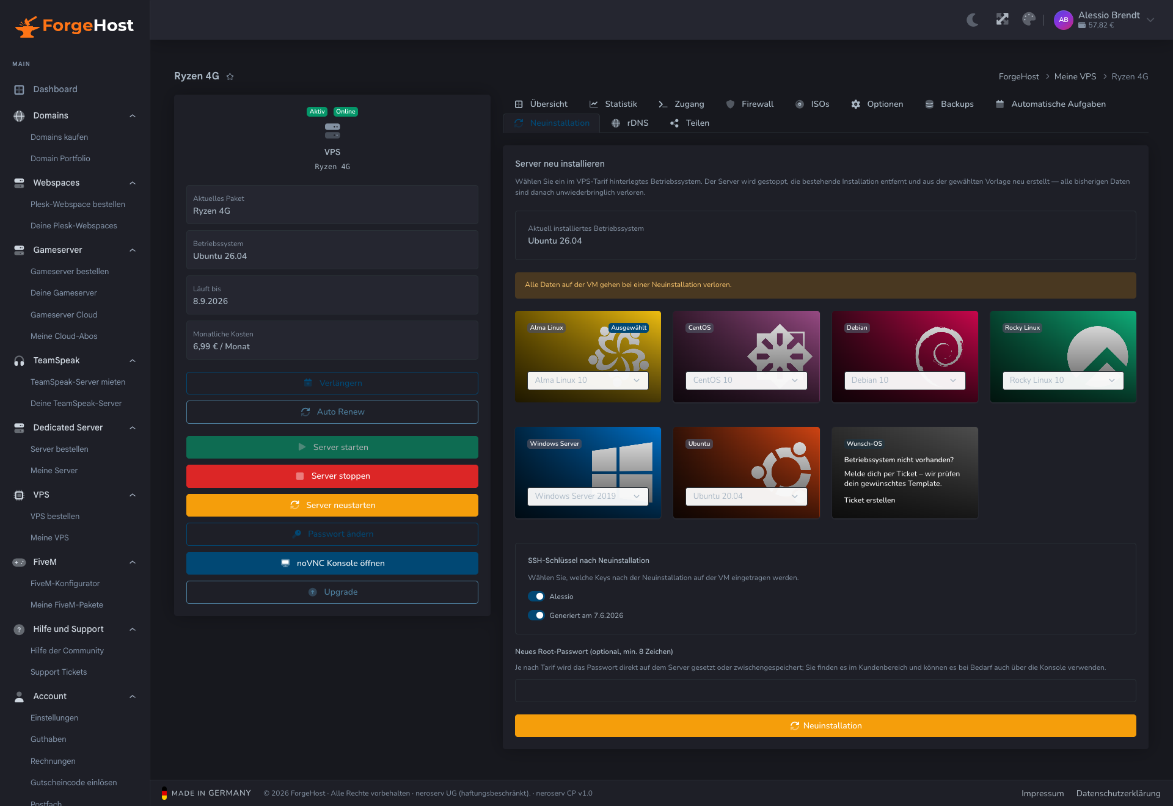The height and width of the screenshot is (806, 1173).
Task: Open the Firewall tab
Action: coord(750,104)
